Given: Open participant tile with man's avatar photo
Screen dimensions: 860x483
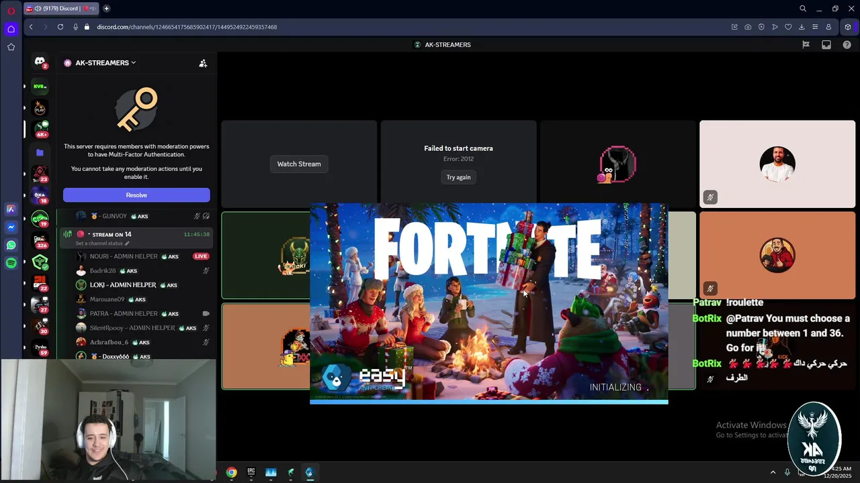Looking at the screenshot, I should click(777, 164).
